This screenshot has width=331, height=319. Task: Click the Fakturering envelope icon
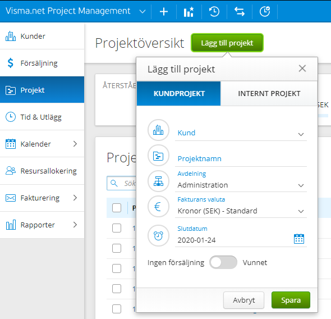click(x=11, y=198)
